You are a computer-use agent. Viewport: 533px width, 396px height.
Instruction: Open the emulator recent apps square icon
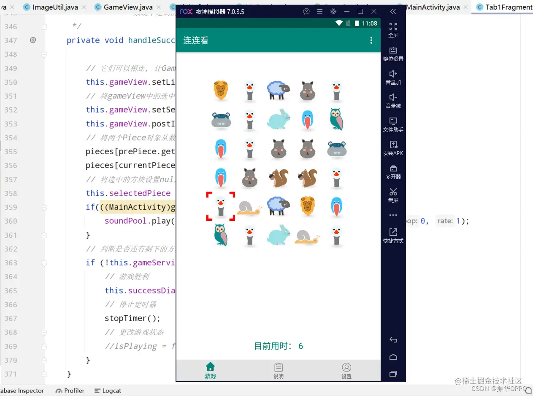click(393, 373)
